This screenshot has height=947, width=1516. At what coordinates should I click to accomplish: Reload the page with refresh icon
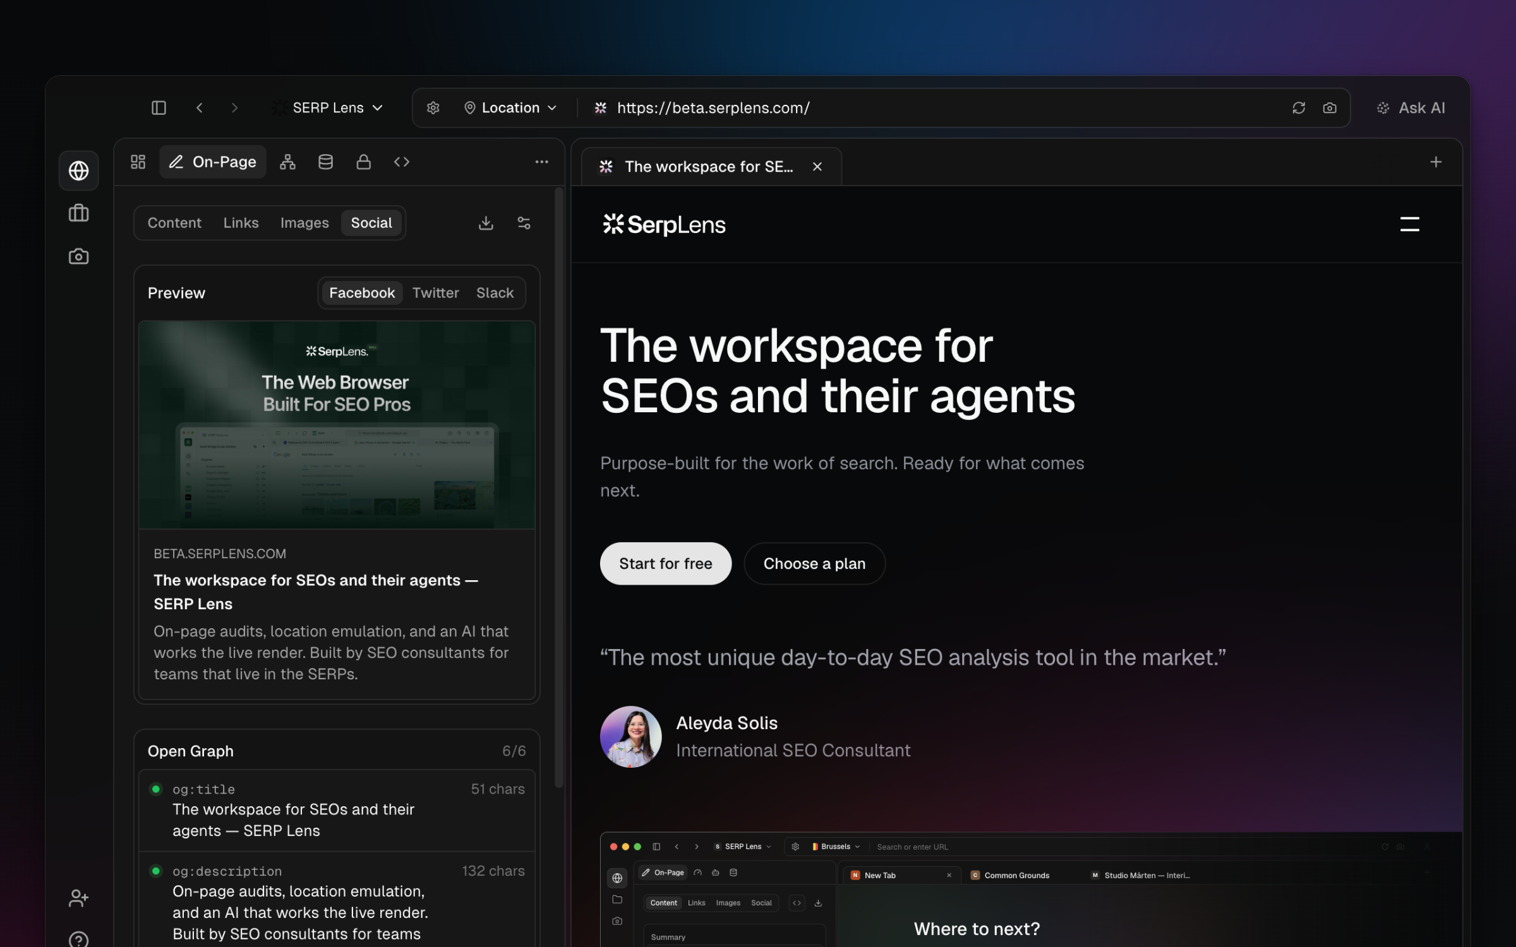pyautogui.click(x=1299, y=108)
